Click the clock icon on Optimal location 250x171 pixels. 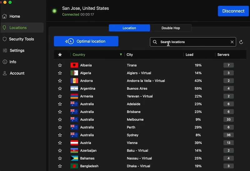[x=71, y=41]
